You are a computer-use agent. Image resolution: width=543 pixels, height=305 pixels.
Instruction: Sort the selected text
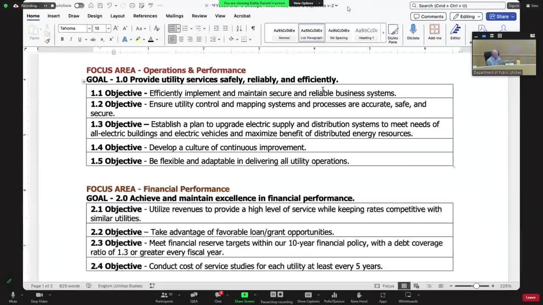coord(239,28)
